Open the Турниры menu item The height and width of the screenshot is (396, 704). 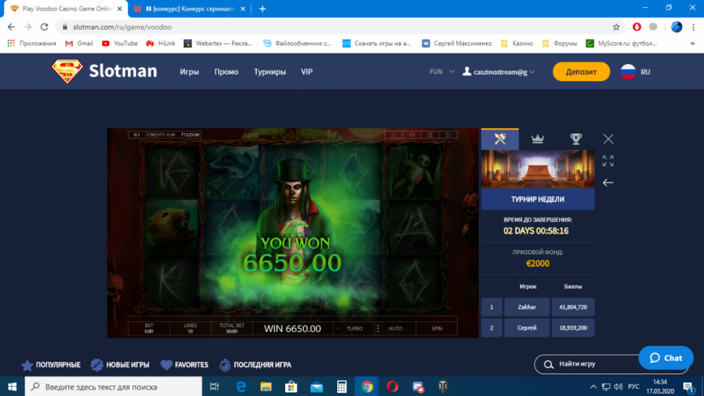(270, 72)
